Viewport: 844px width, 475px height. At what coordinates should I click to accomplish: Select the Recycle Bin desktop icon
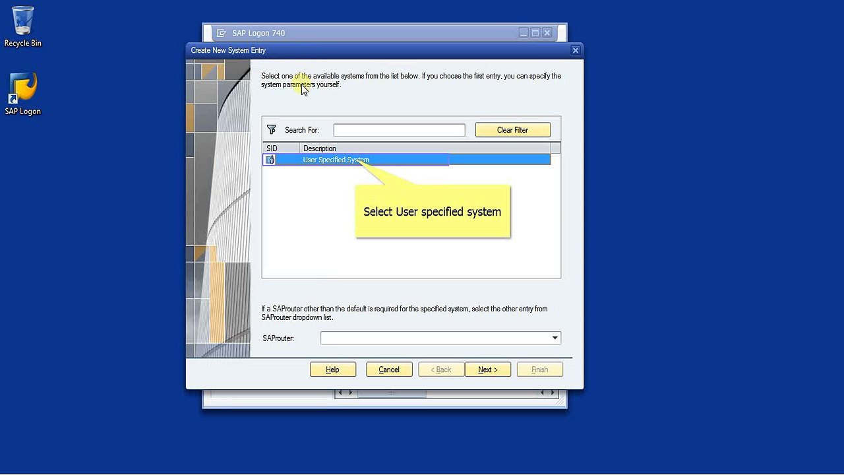(x=23, y=27)
